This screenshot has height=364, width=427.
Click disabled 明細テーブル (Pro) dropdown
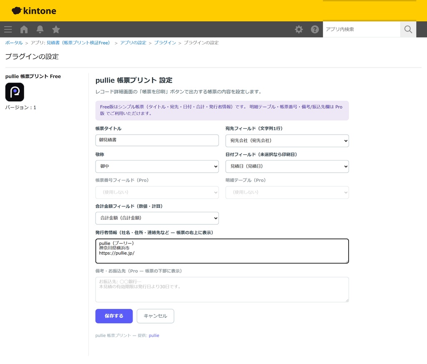(x=287, y=192)
